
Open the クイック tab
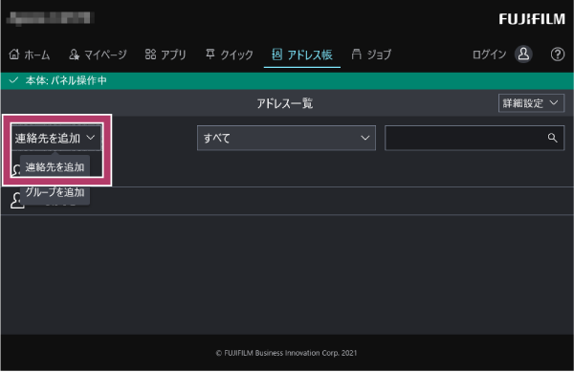[x=230, y=55]
